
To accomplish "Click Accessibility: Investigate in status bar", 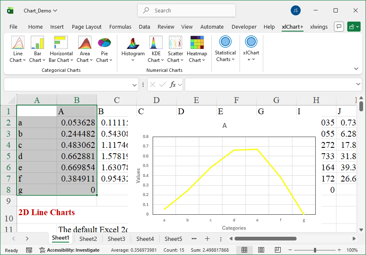I will [x=69, y=250].
